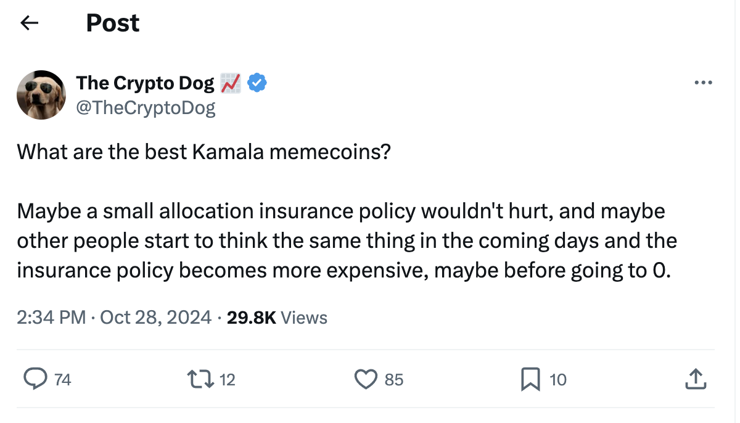The height and width of the screenshot is (423, 740).
Task: Click the Oct 28, 2024 date
Action: (157, 318)
